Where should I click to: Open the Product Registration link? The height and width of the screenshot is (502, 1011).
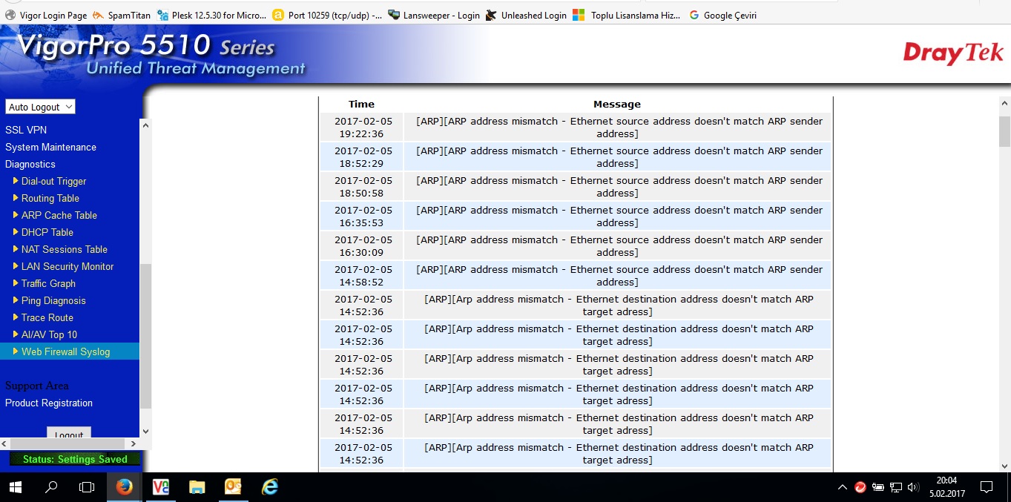49,403
